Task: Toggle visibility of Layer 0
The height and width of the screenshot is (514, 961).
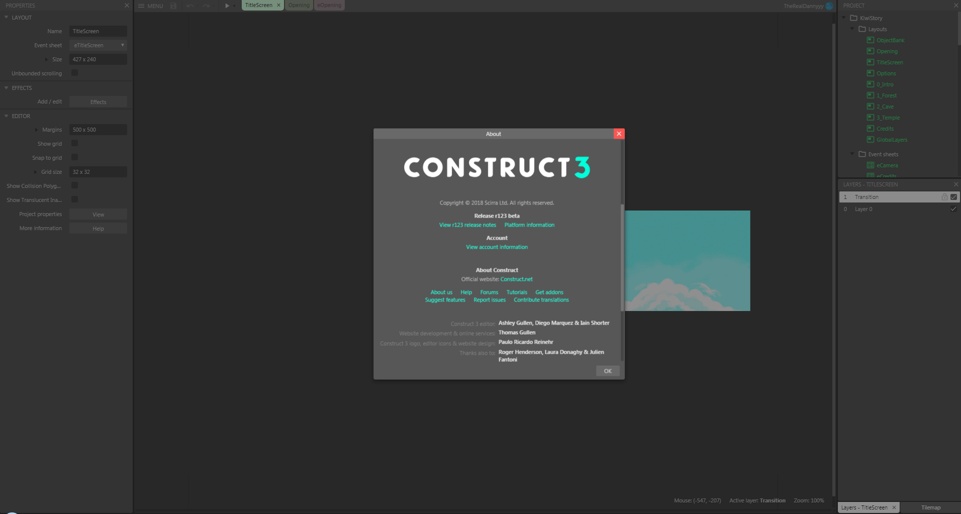Action: pos(953,209)
